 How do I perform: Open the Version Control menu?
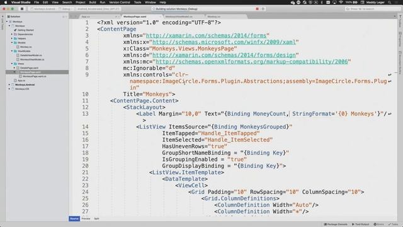(120, 3)
